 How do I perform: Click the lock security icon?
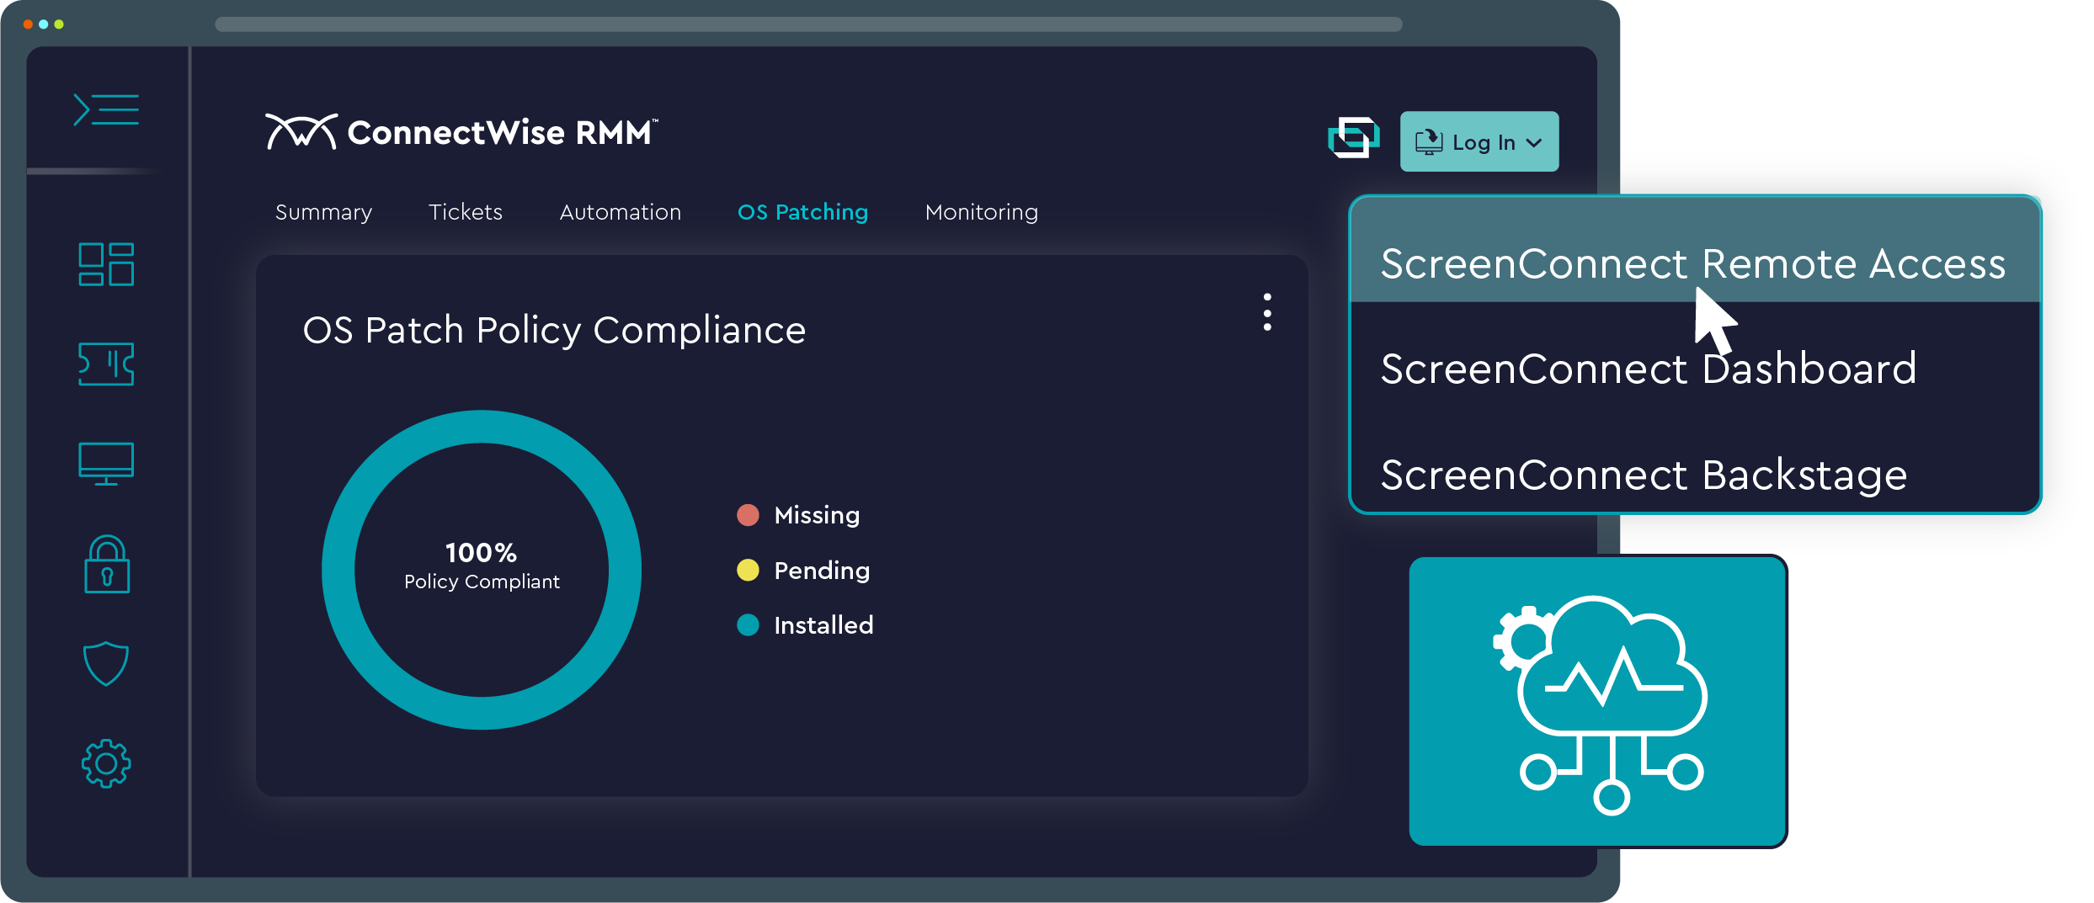[106, 566]
